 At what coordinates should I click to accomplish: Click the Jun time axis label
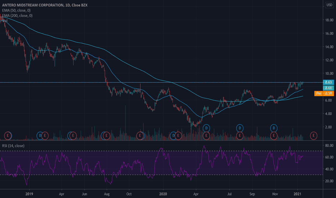[84, 194]
